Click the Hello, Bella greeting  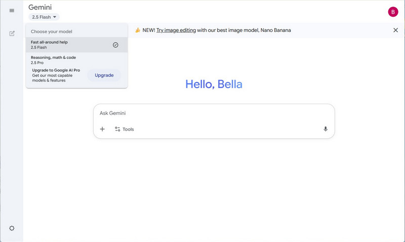pyautogui.click(x=214, y=84)
